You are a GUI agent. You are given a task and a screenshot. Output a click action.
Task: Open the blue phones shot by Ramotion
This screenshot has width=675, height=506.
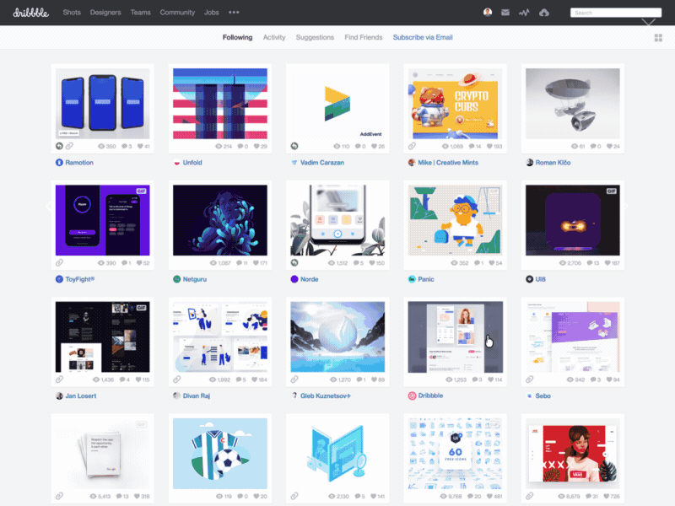(102, 103)
